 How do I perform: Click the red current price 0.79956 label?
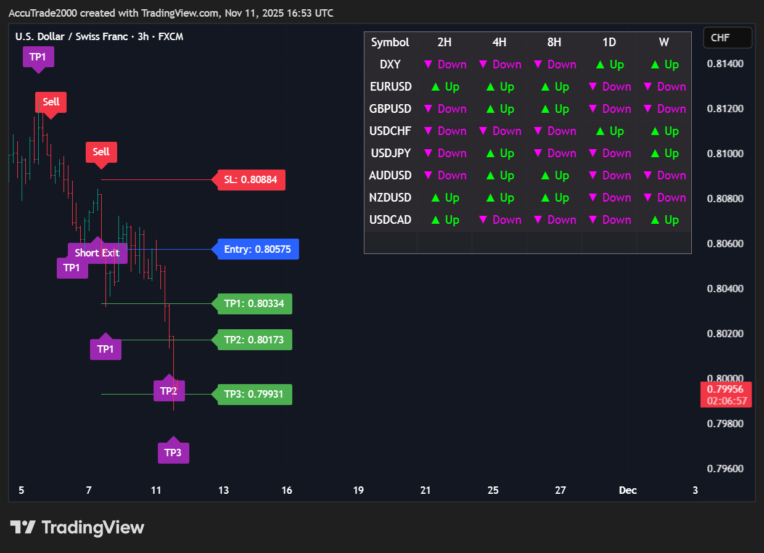[725, 389]
